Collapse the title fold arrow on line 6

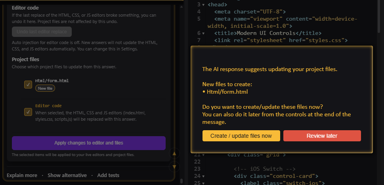pos(203,33)
